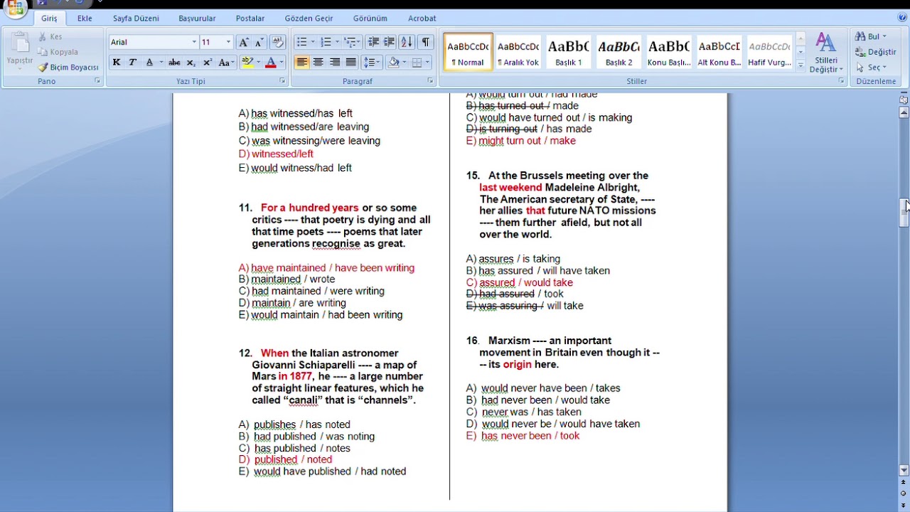Open the Acrobat ribbon tab
Viewport: 910px width, 512px height.
422,18
